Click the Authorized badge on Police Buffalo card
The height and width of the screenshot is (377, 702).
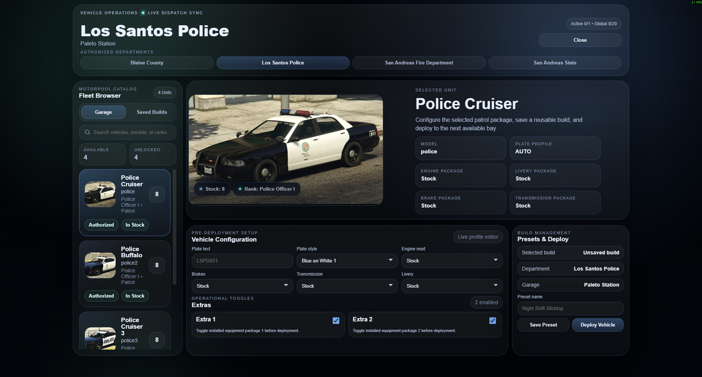pyautogui.click(x=102, y=296)
